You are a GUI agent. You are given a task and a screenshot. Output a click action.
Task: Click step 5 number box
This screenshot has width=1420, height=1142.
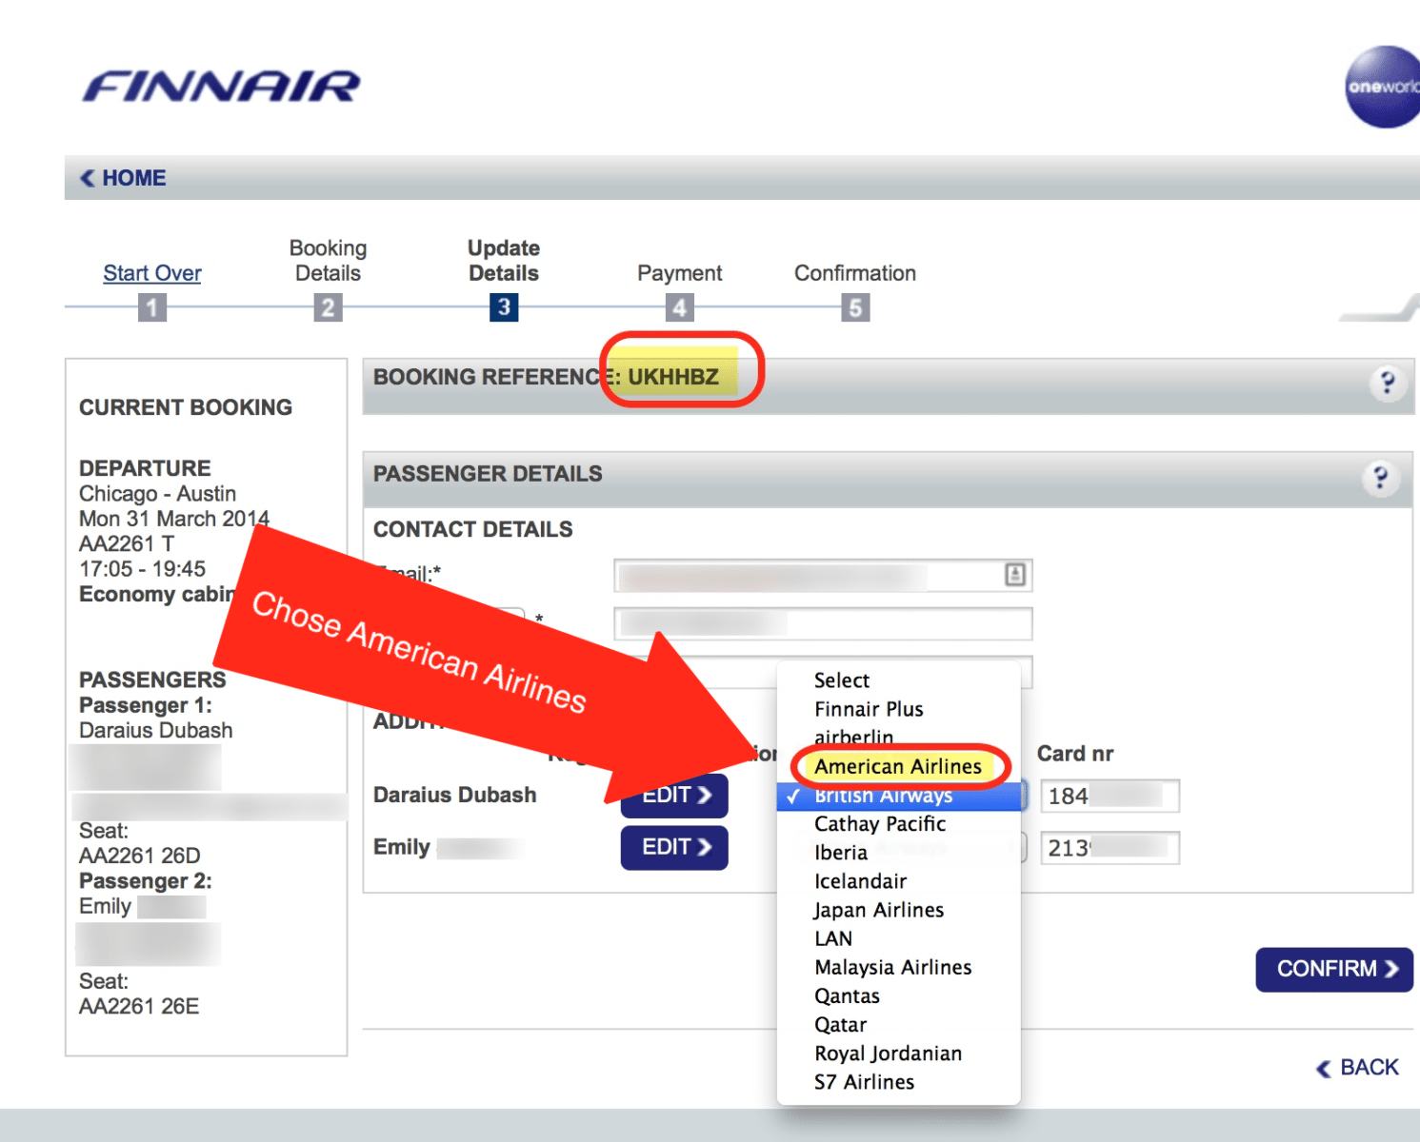[855, 307]
